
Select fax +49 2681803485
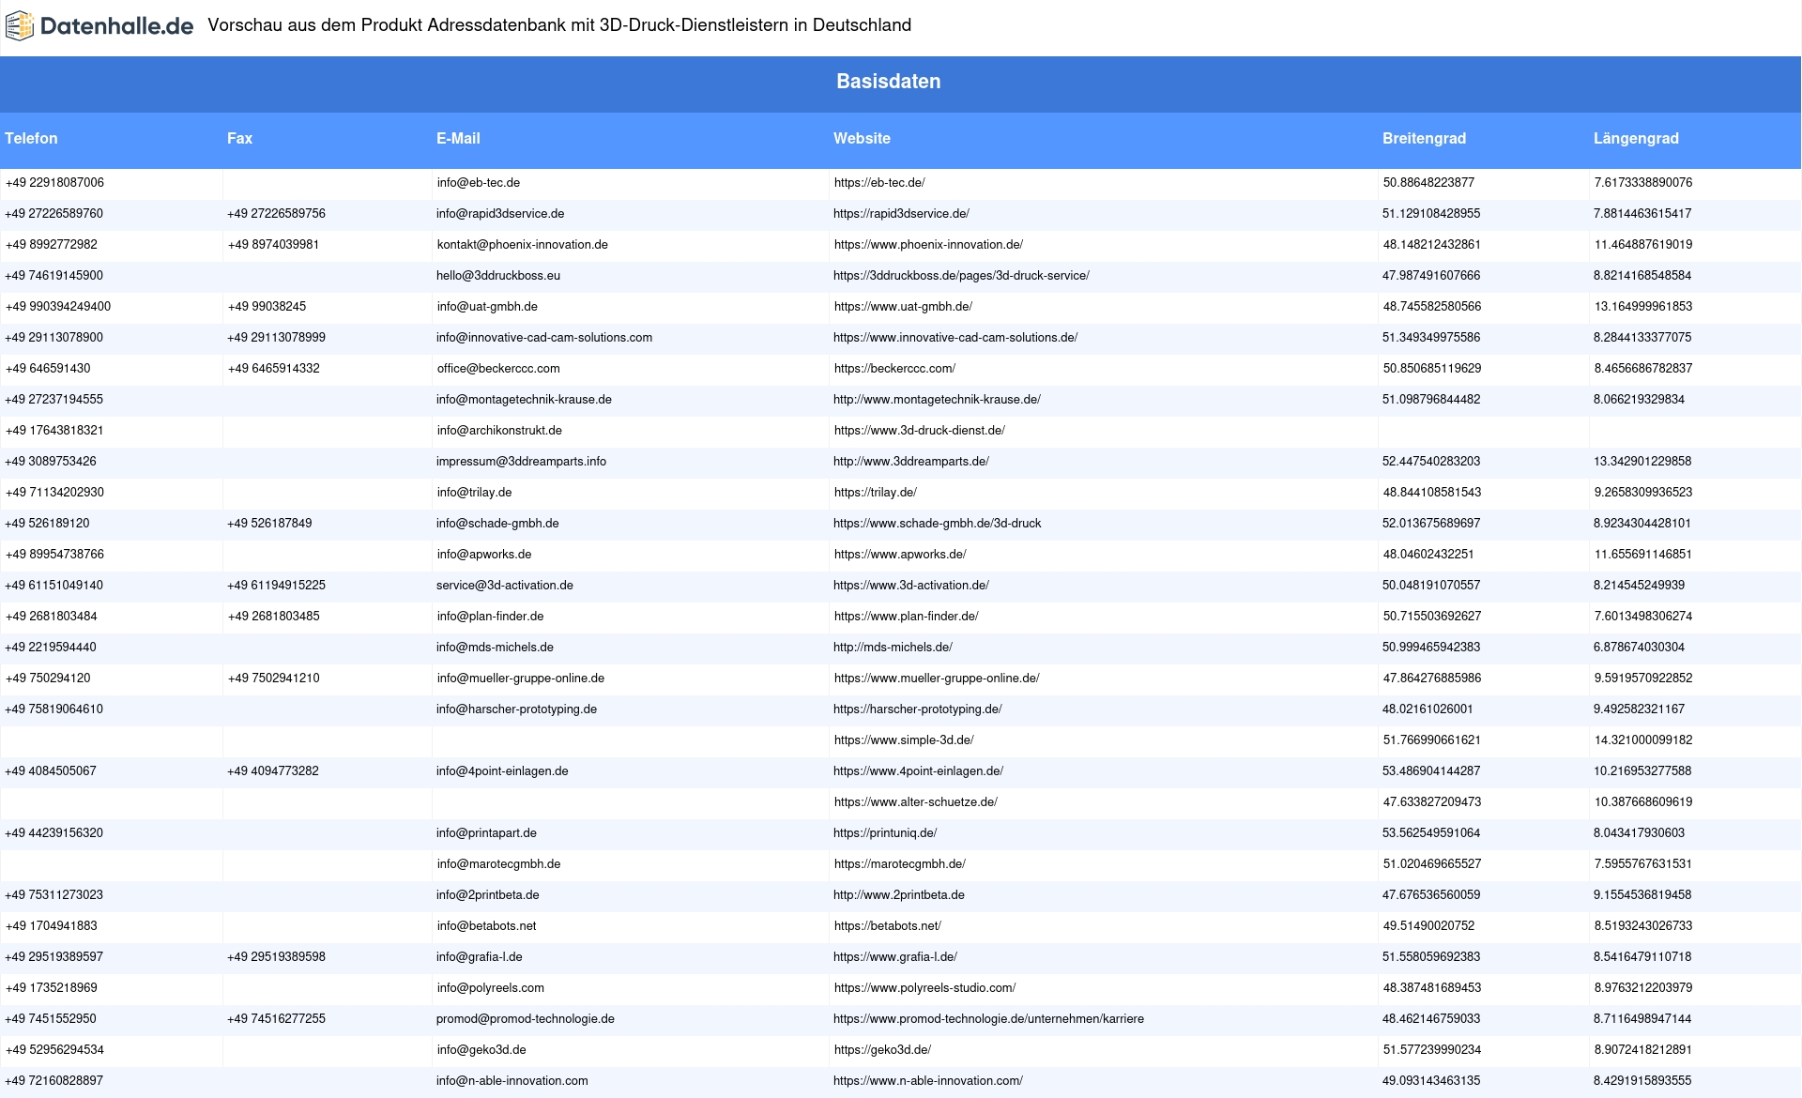coord(273,617)
